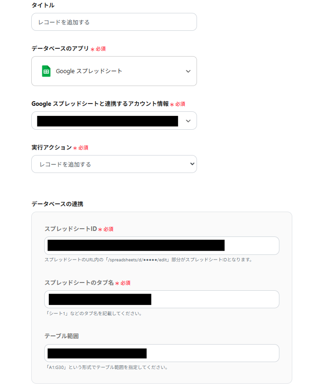The width and height of the screenshot is (313, 386).
Task: Select the currently chosen レコードを追加する action
Action: coord(114,164)
